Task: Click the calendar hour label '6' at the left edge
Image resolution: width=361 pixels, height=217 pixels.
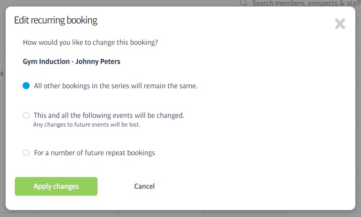Action: click(x=2, y=74)
